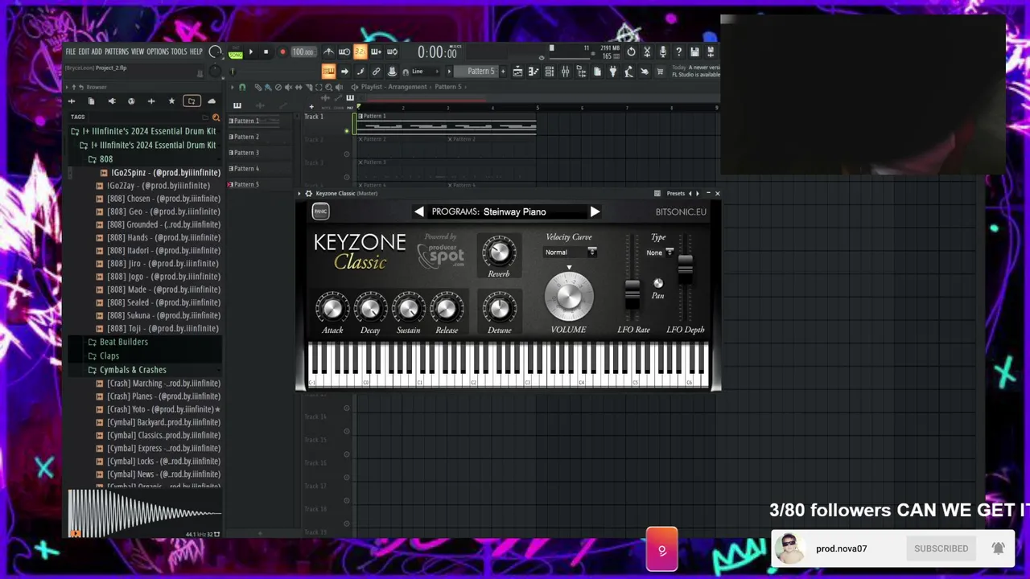Select the highlighted browser folder tab icon

click(x=192, y=101)
